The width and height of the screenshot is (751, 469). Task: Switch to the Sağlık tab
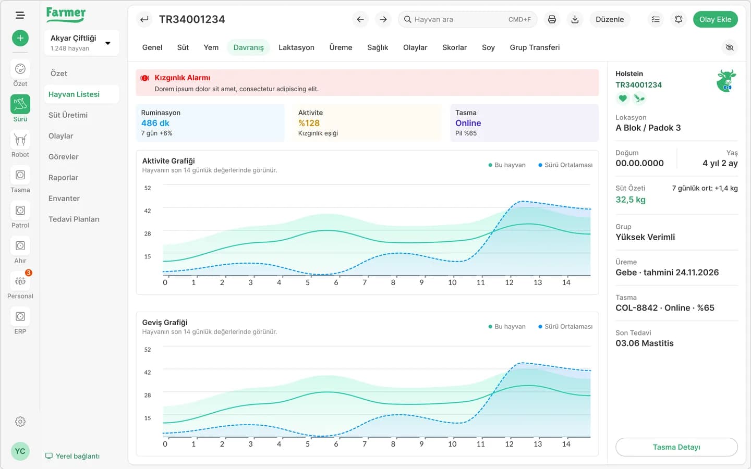pyautogui.click(x=378, y=47)
